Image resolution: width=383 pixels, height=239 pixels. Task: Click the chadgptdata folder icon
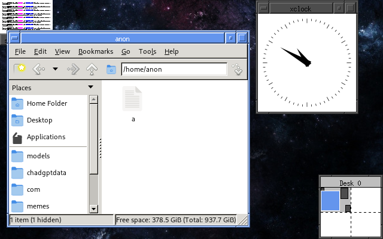point(17,173)
